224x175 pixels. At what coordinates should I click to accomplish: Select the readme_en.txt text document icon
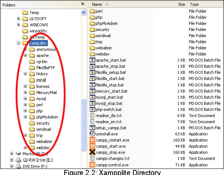[92, 122]
